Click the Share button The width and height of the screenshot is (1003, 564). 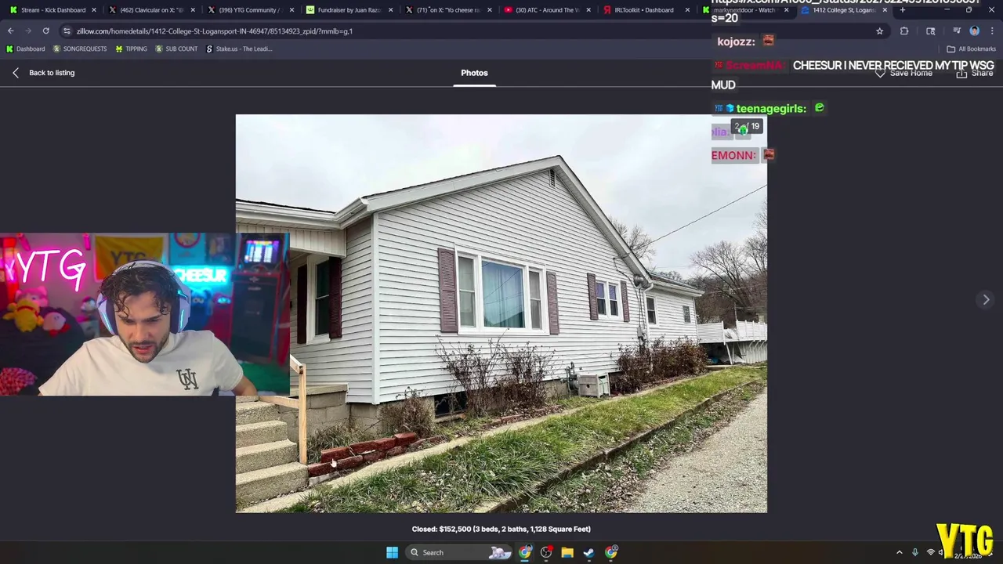[975, 73]
